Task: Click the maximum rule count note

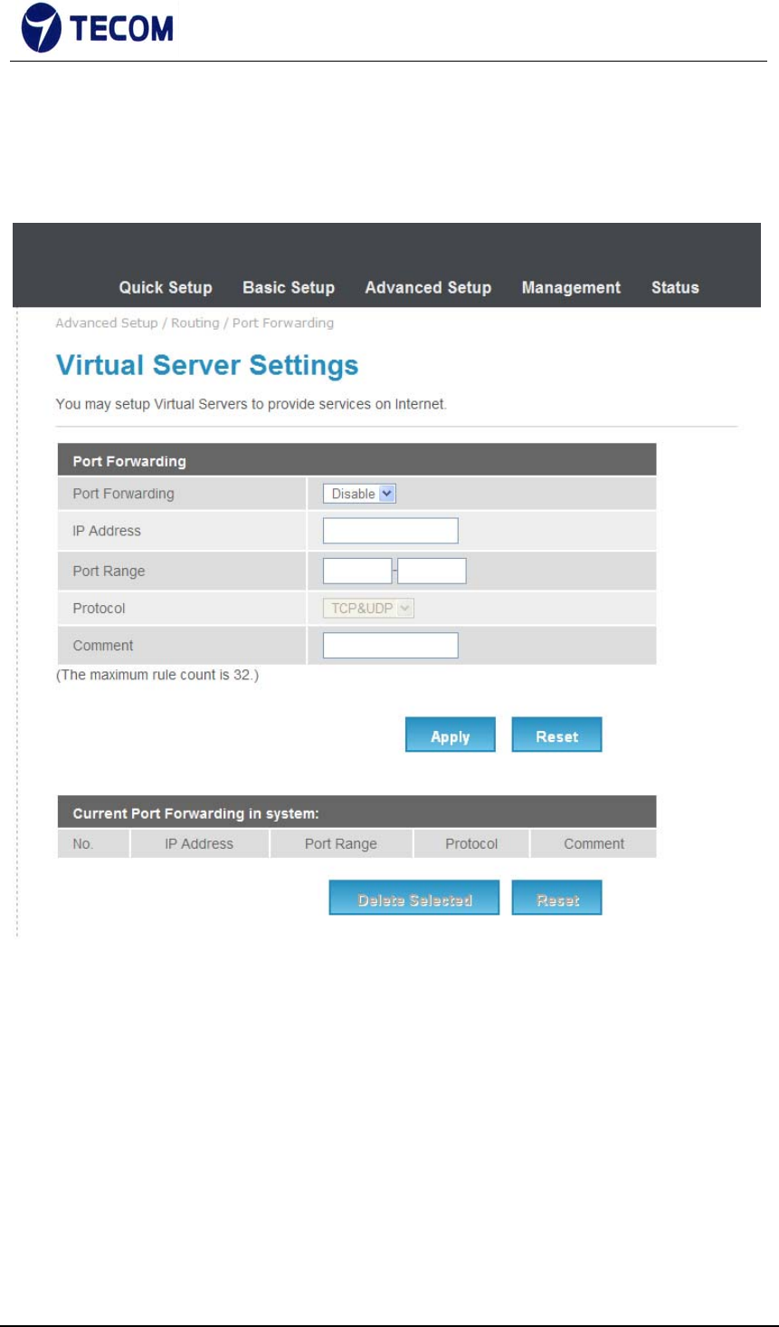Action: tap(157, 675)
